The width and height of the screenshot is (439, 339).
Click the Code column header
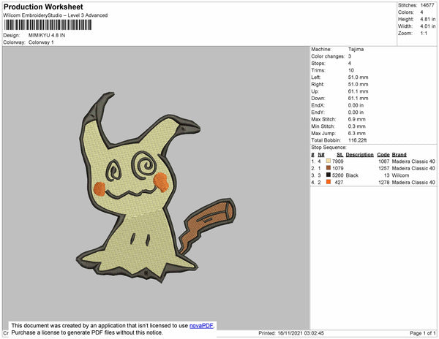click(x=383, y=155)
